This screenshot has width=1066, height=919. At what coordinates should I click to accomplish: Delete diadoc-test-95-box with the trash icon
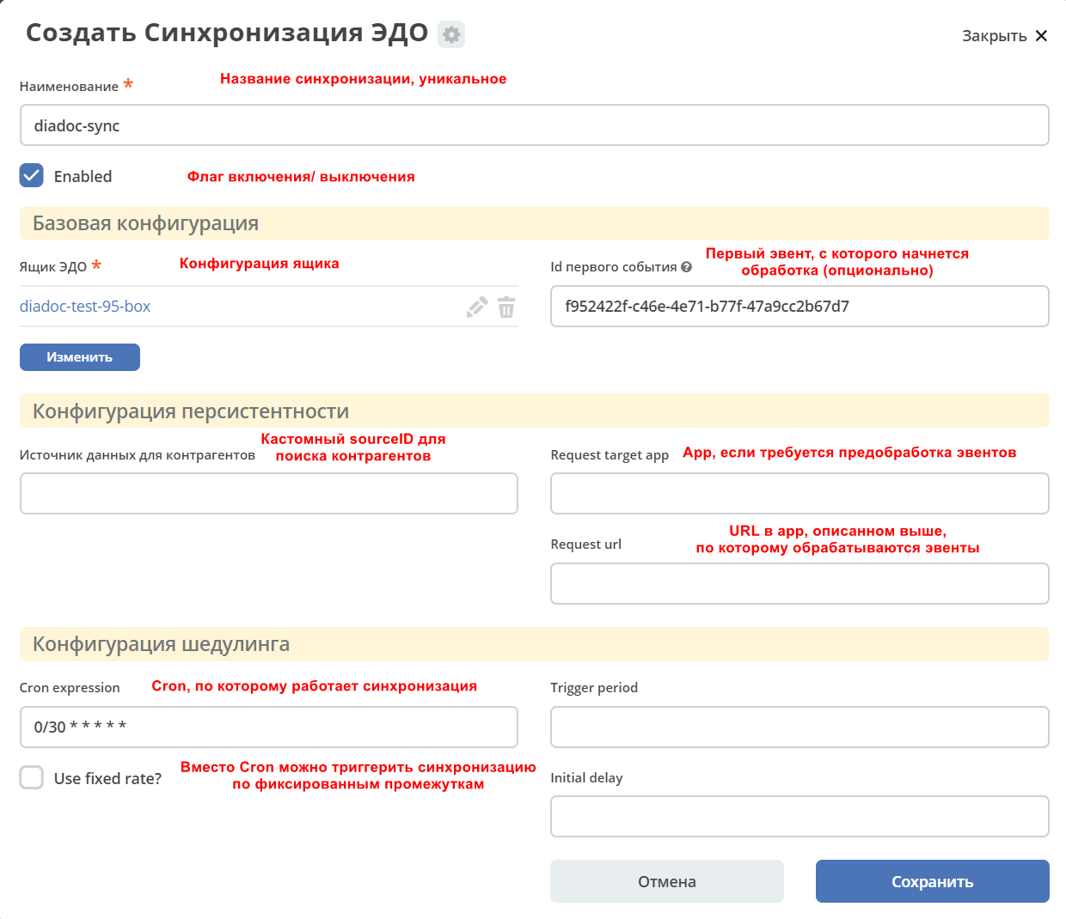(506, 307)
